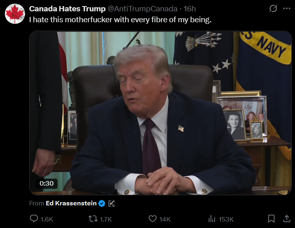
Task: Open the Grok explain-post icon
Action: [273, 8]
